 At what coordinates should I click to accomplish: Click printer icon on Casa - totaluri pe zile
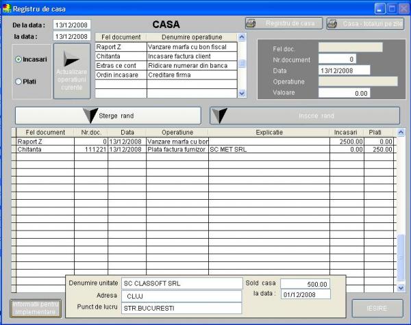pyautogui.click(x=332, y=23)
